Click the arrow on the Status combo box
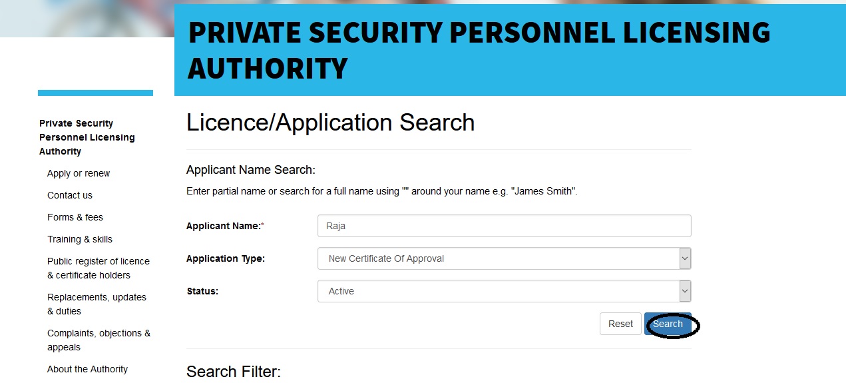846x383 pixels. point(685,291)
